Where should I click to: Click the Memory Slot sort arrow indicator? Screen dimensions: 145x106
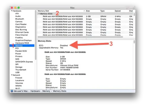(x=84, y=11)
